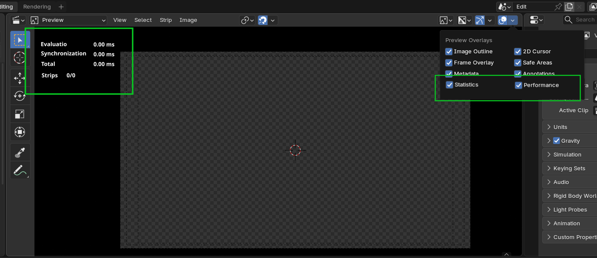Switch to the Rendering workspace tab
The height and width of the screenshot is (258, 597).
coord(37,7)
